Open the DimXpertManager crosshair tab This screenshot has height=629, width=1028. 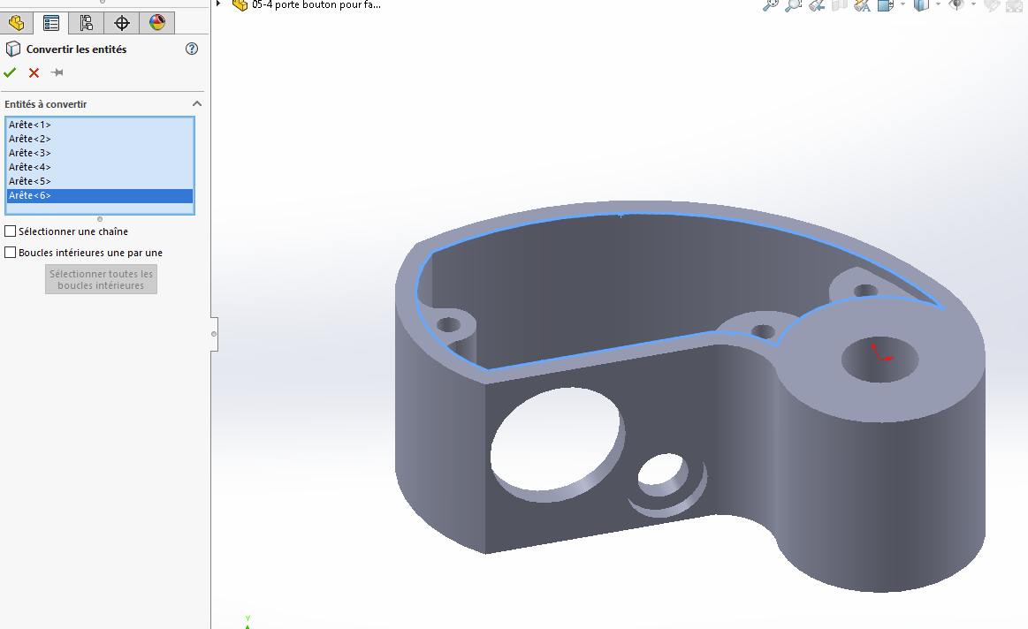pyautogui.click(x=122, y=23)
